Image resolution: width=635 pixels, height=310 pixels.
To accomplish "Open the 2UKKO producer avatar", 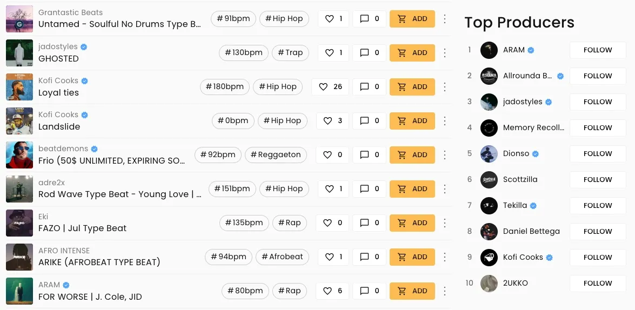I will click(x=489, y=284).
